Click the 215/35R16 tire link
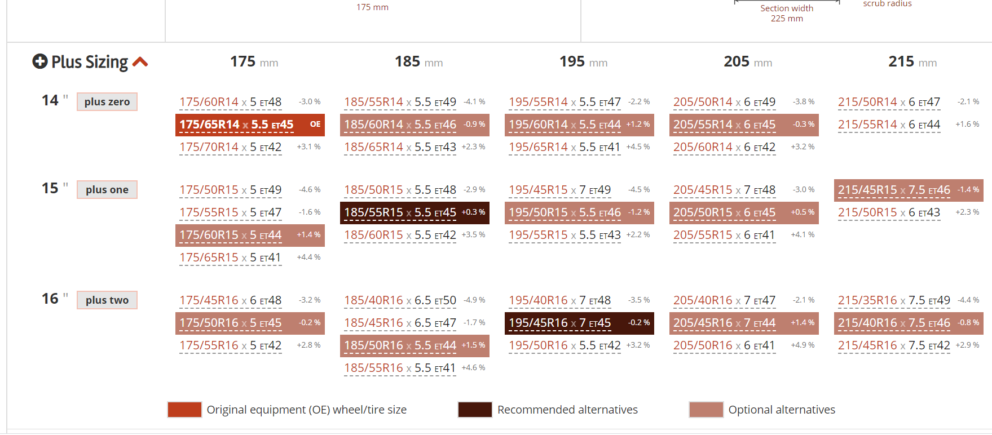 893,300
